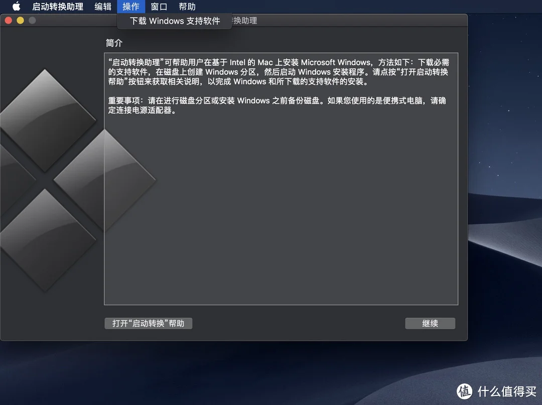
Task: Close the Boot Camp Assistant window
Action: click(9, 21)
